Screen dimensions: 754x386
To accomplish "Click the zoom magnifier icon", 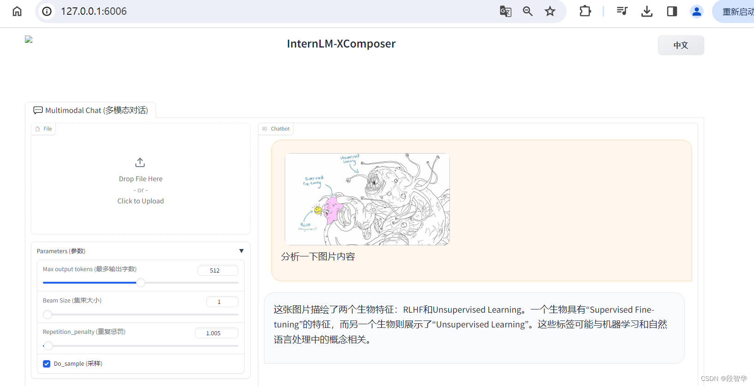I will (x=528, y=11).
